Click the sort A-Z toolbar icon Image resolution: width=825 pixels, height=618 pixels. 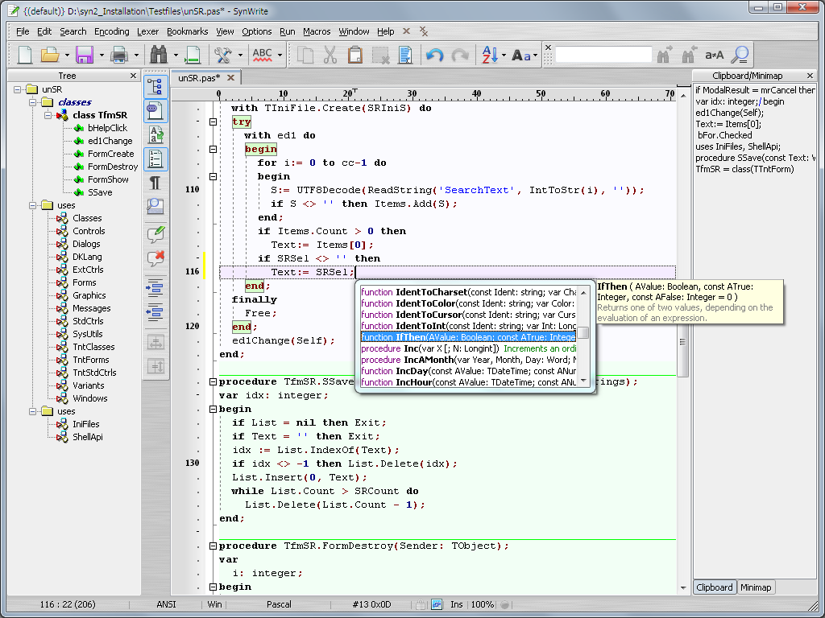pos(490,56)
